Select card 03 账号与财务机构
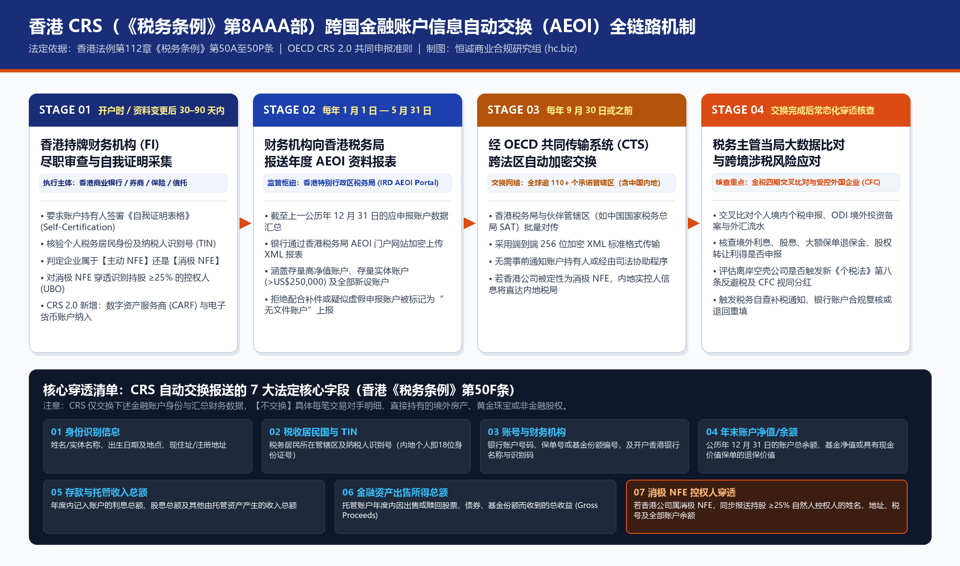Viewport: 960px width, 566px height. coord(585,446)
